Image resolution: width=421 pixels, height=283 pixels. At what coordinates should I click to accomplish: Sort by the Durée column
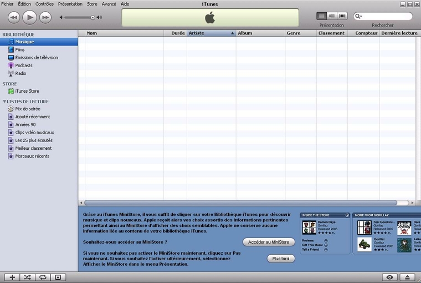click(x=175, y=33)
